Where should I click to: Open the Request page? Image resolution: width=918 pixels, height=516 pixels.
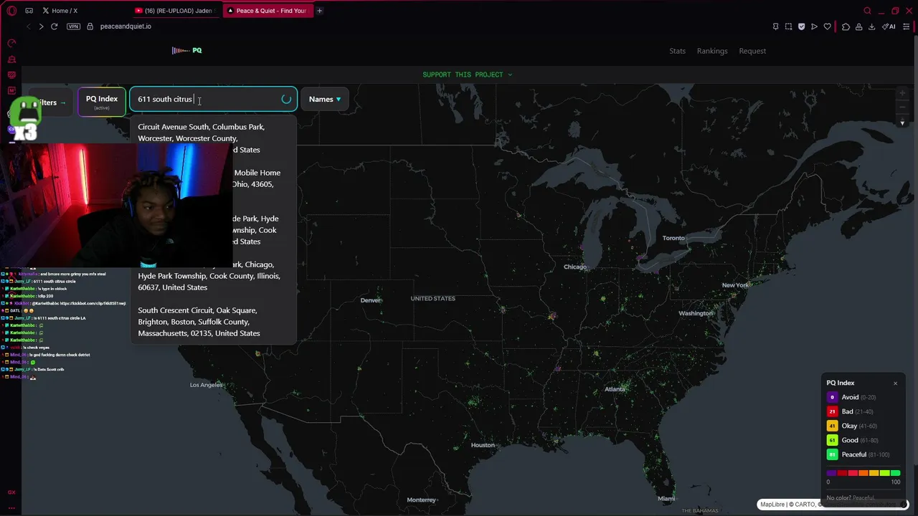752,51
